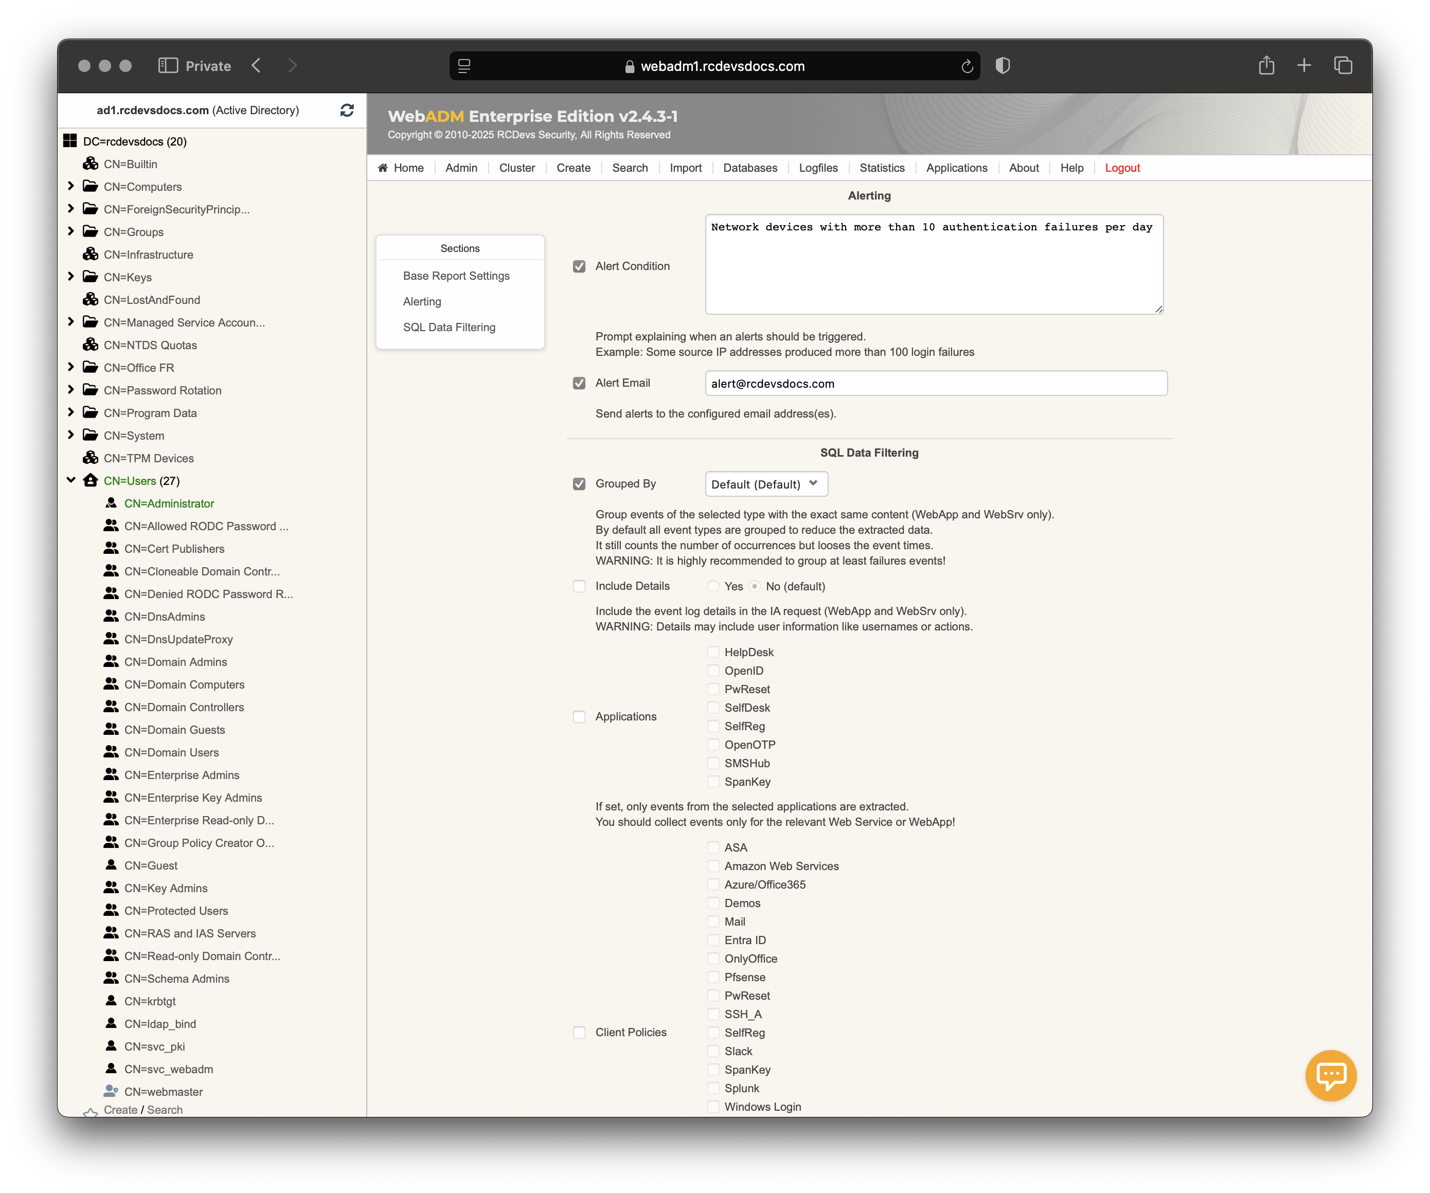The width and height of the screenshot is (1430, 1193).
Task: Uncheck the Alert Email checkbox
Action: pos(579,383)
